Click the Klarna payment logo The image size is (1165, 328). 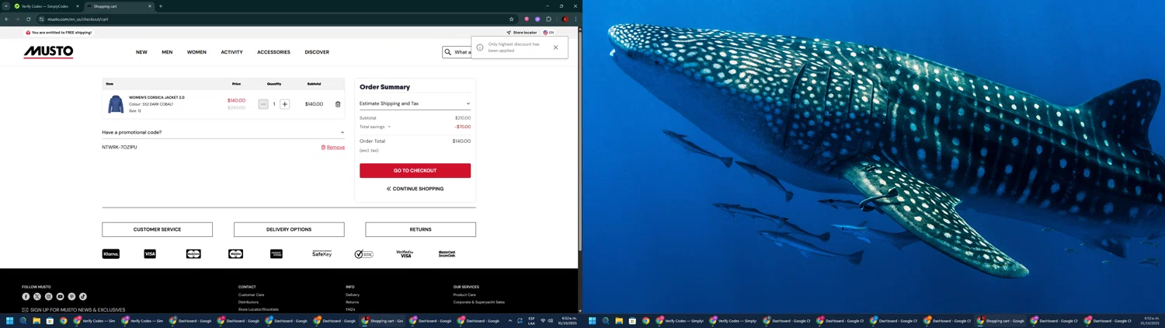point(111,254)
